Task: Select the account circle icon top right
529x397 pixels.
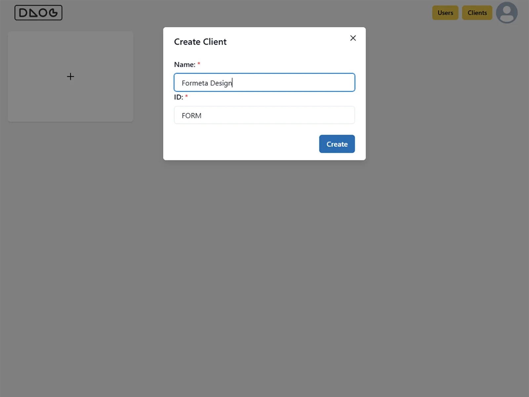Action: pyautogui.click(x=507, y=13)
